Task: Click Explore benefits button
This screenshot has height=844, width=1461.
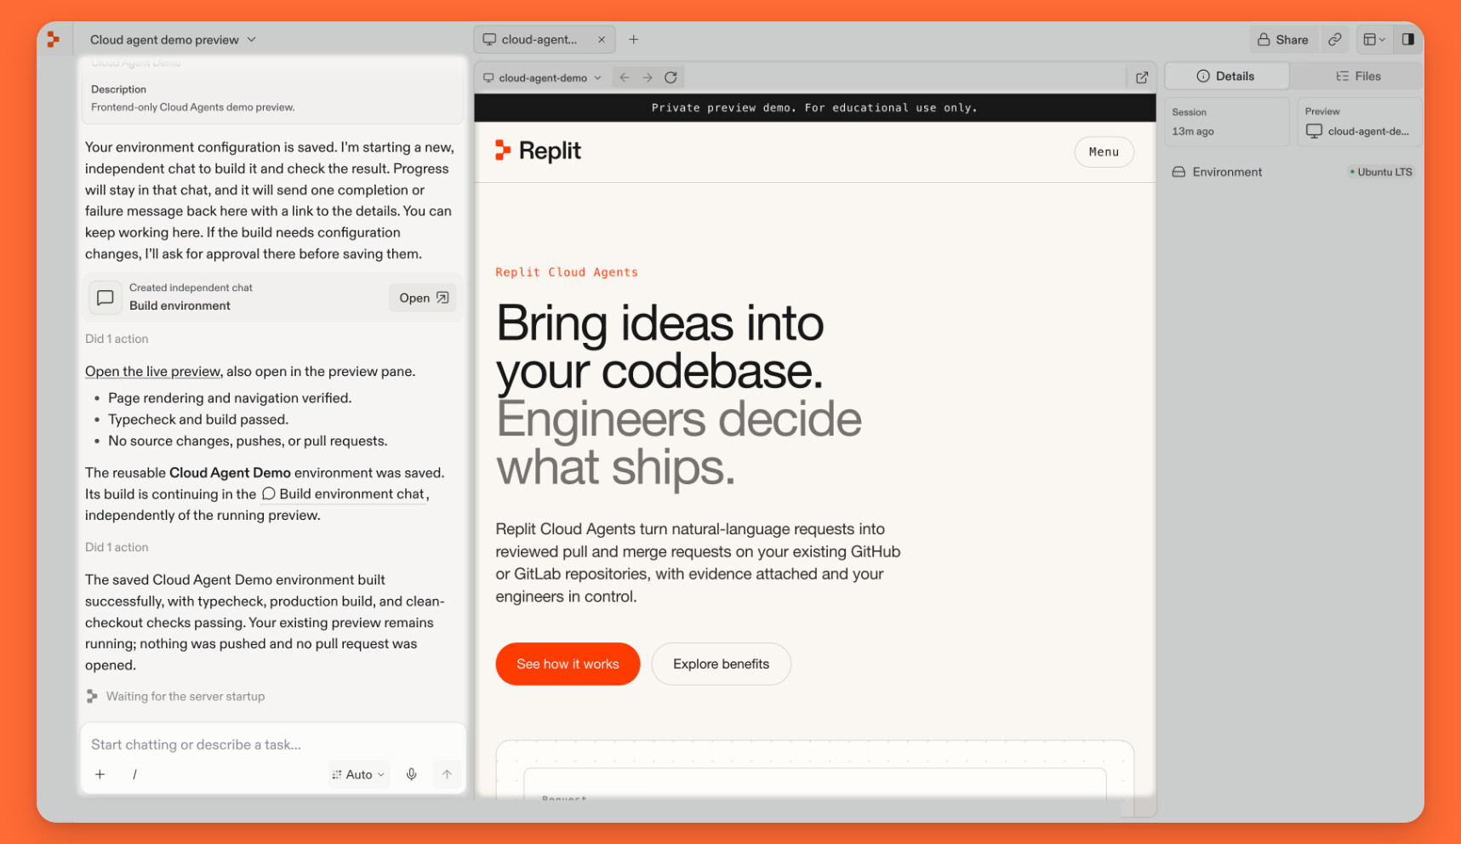Action: pyautogui.click(x=721, y=664)
